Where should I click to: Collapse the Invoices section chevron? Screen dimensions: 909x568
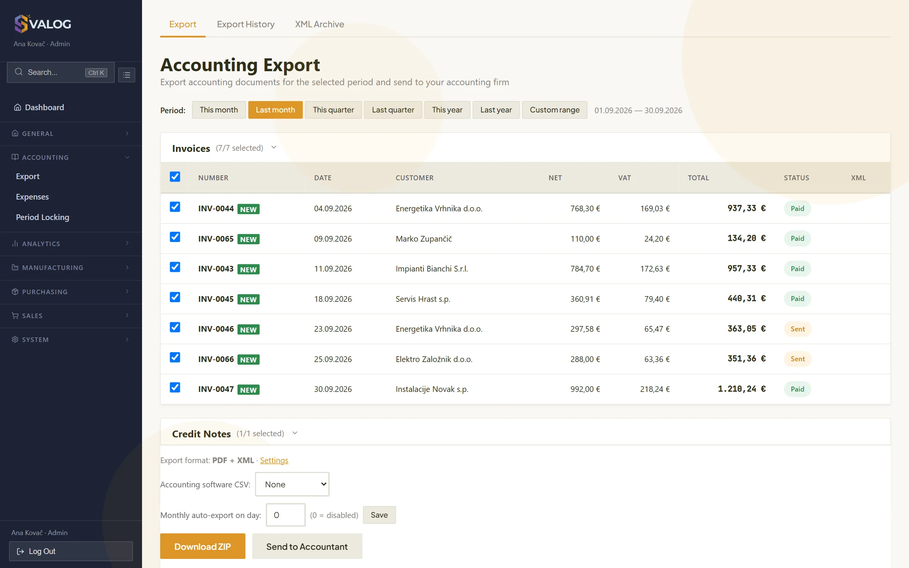274,148
